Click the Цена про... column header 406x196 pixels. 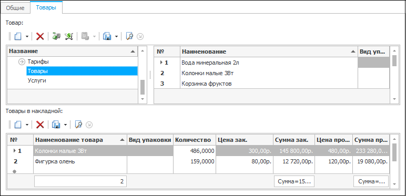tap(334, 140)
